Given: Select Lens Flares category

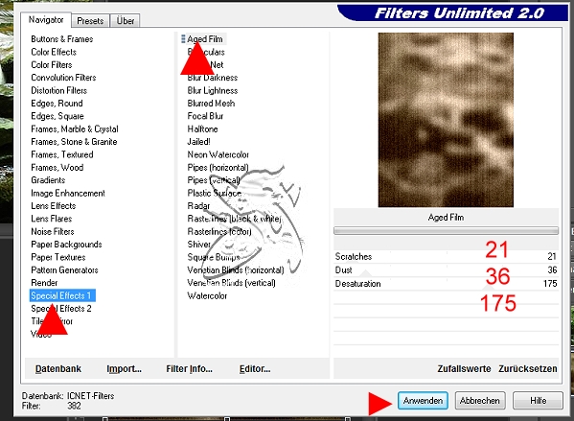Looking at the screenshot, I should click(x=51, y=219).
